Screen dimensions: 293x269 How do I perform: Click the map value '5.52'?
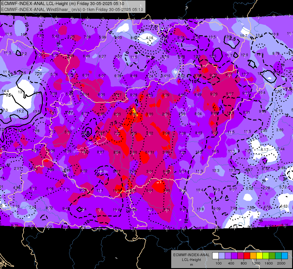point(250,189)
